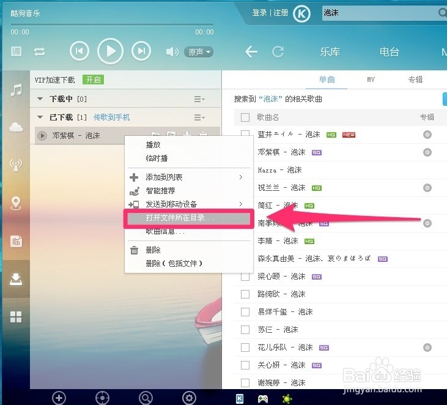Open the 下载中 list options menu
The width and height of the screenshot is (447, 405).
coord(199,99)
